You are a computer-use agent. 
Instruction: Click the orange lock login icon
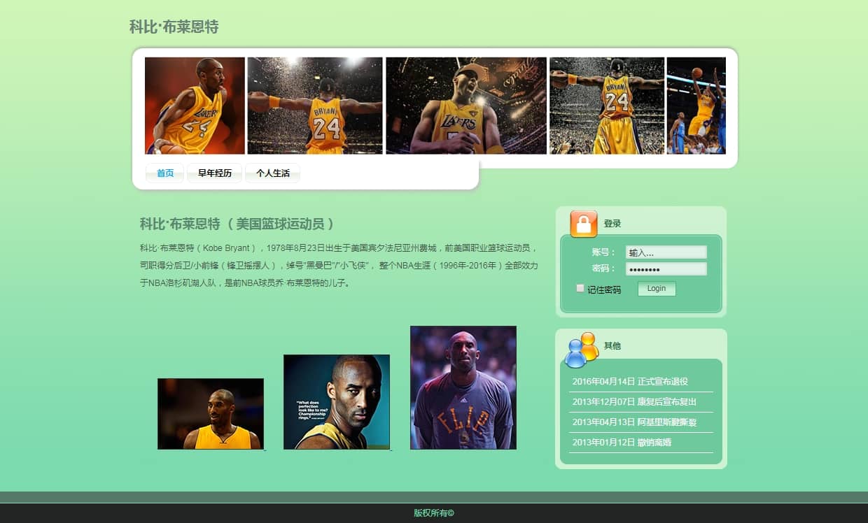point(584,224)
